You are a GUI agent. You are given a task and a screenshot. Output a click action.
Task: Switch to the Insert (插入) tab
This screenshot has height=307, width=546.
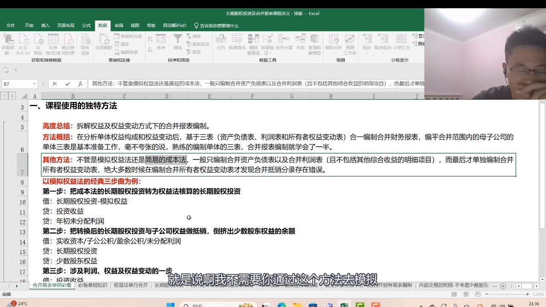click(45, 26)
